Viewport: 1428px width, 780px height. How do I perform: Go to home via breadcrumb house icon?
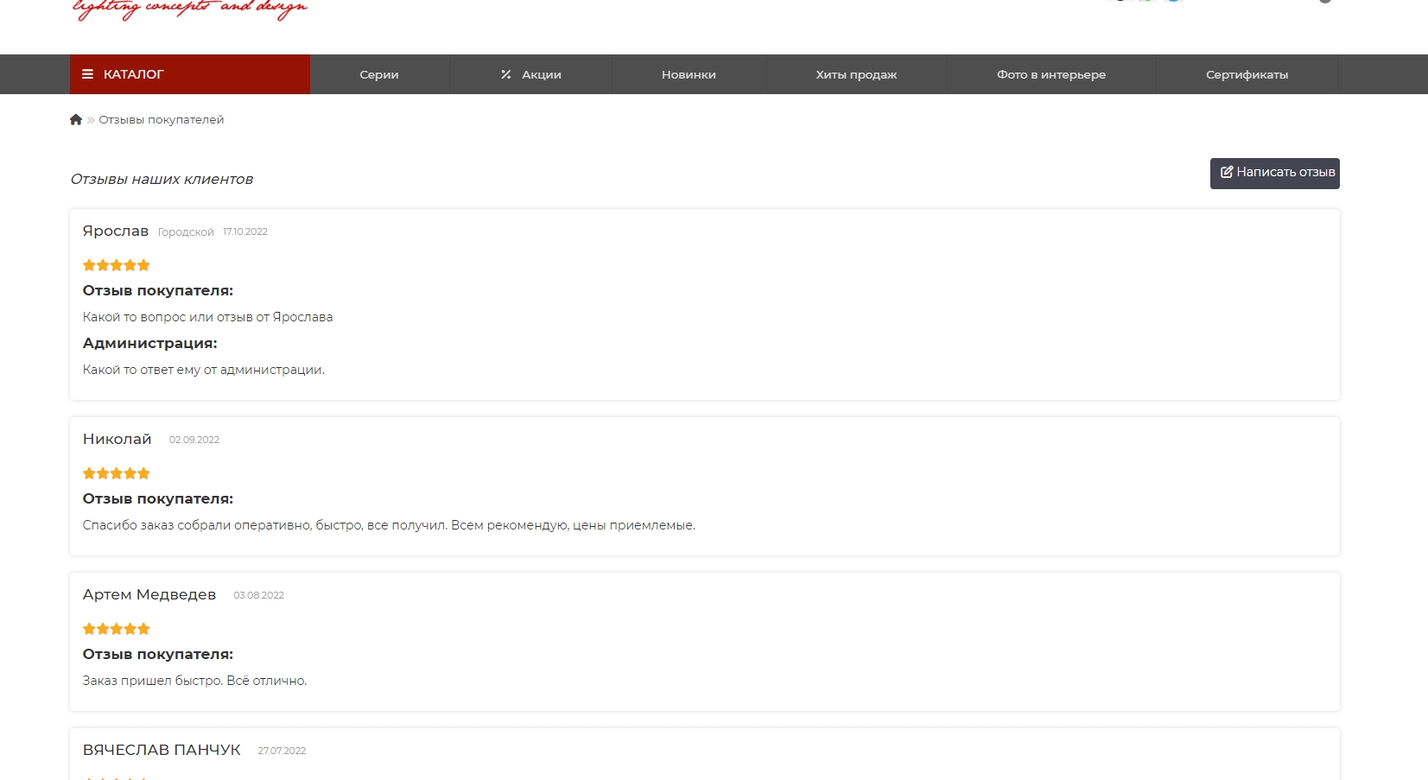click(x=76, y=120)
